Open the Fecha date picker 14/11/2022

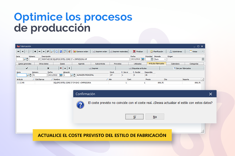143,59
